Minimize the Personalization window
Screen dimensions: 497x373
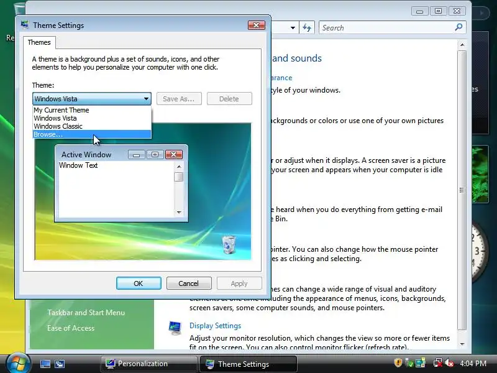click(x=420, y=11)
